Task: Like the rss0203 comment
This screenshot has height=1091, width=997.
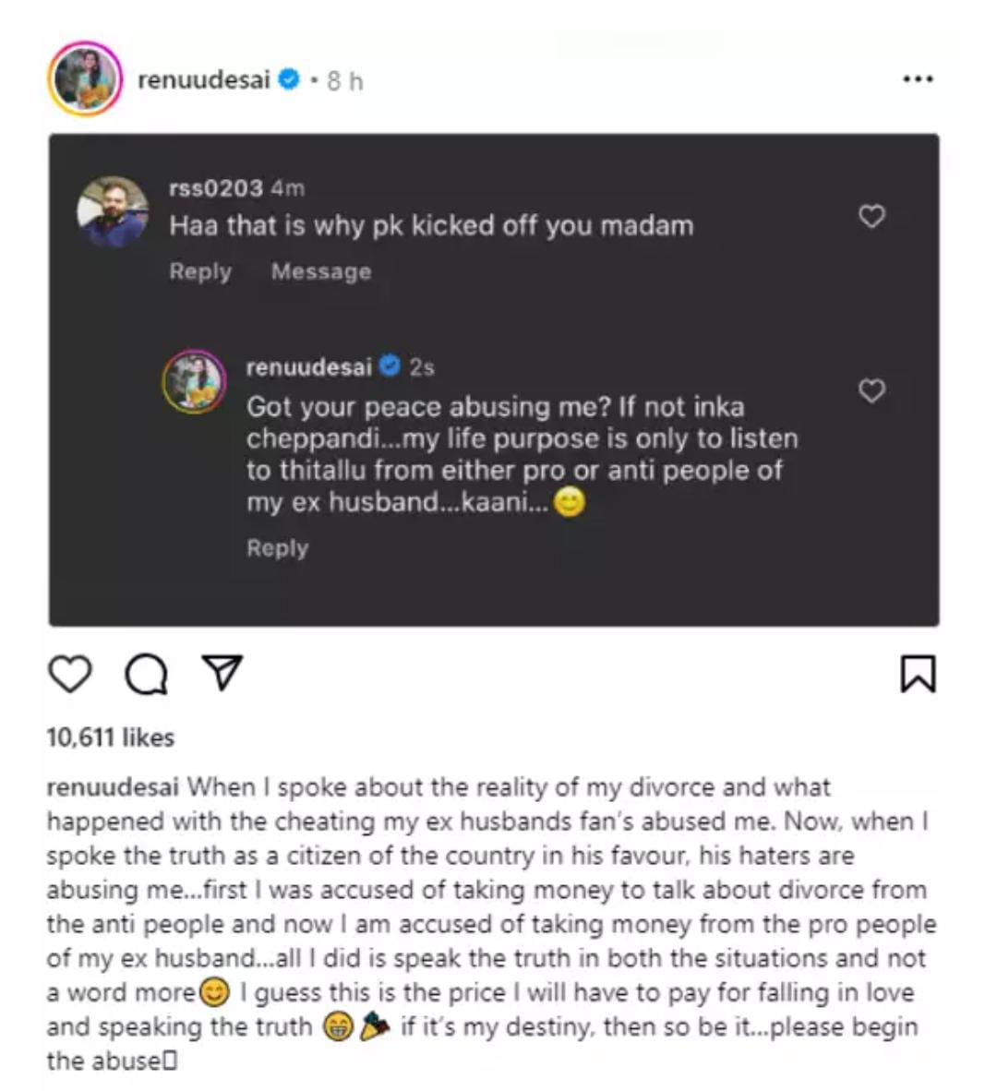Action: (x=871, y=216)
